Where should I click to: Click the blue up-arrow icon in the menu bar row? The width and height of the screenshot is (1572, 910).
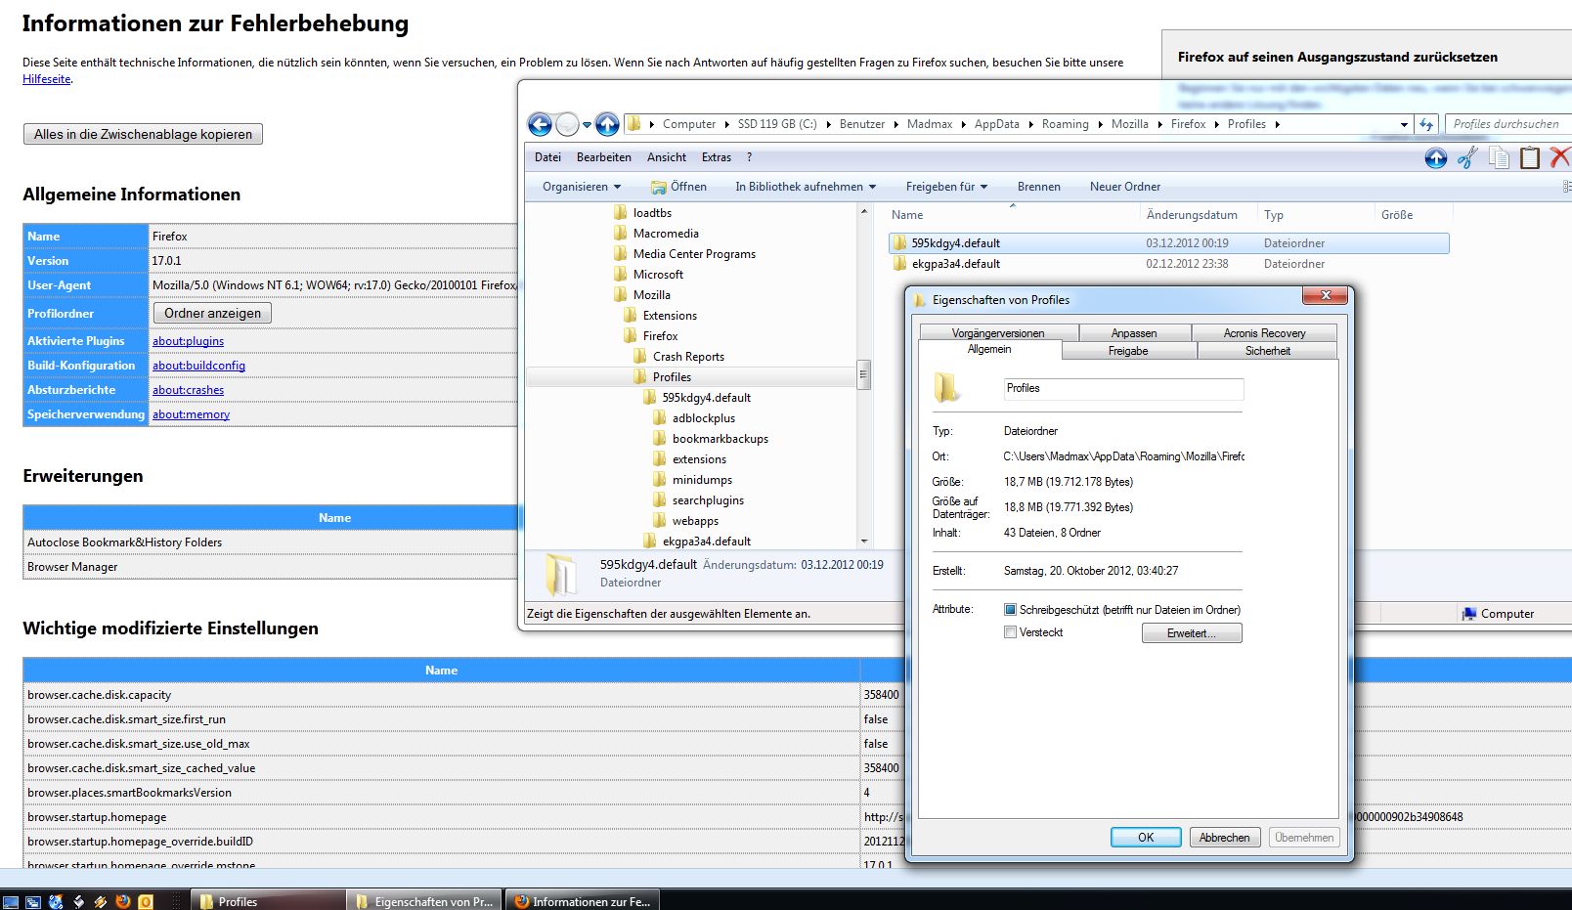click(1435, 157)
